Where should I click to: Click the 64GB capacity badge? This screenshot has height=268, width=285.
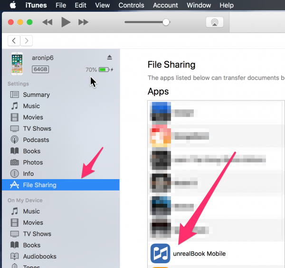[x=40, y=69]
